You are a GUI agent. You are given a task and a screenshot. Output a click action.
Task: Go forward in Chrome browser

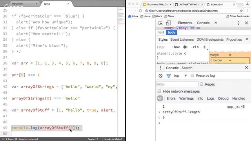(135, 11)
